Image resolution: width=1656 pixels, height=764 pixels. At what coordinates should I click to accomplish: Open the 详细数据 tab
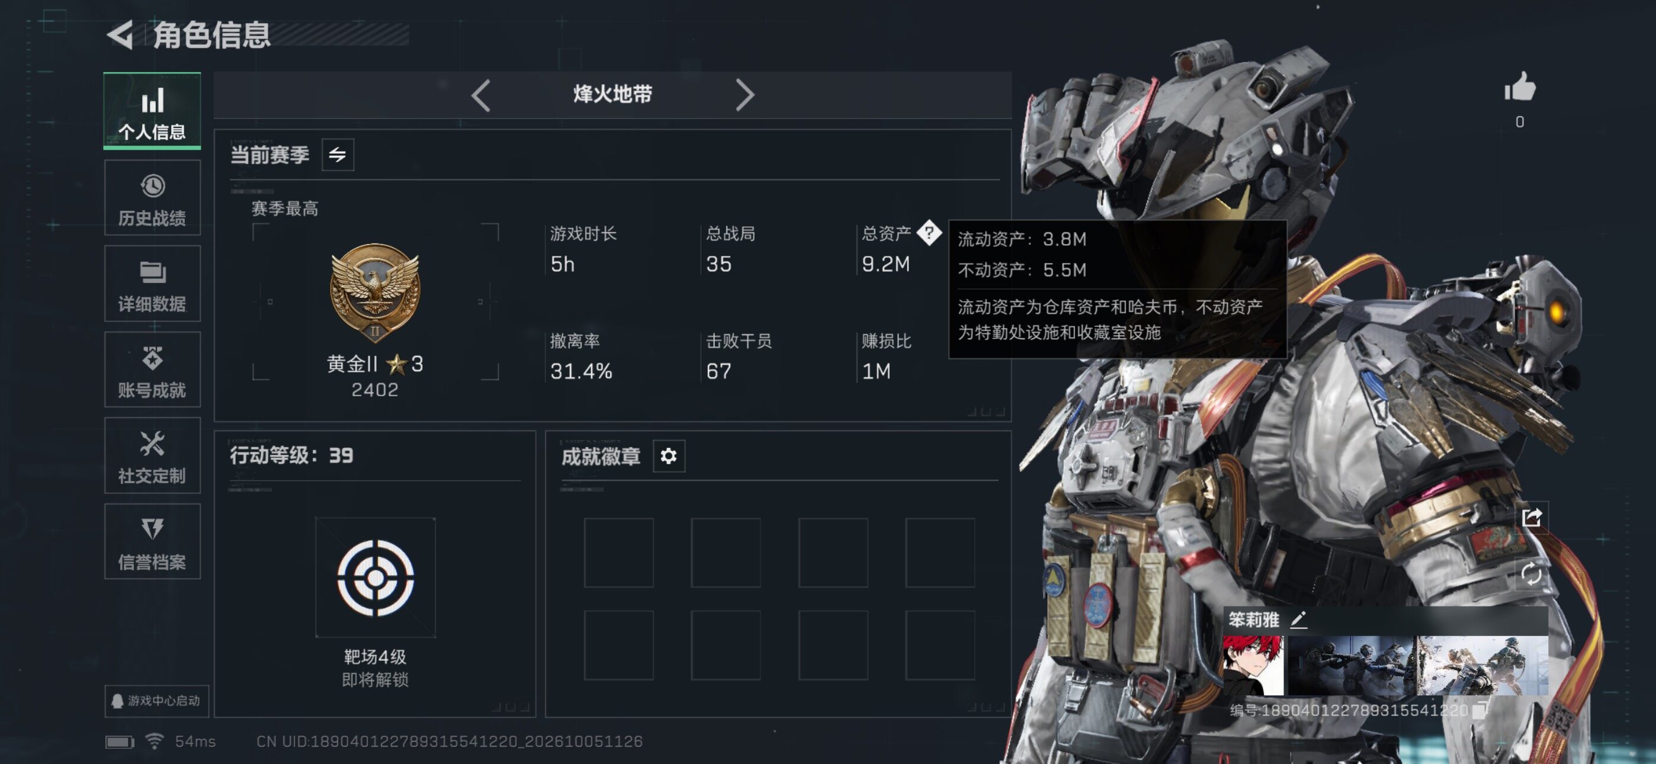pyautogui.click(x=152, y=284)
